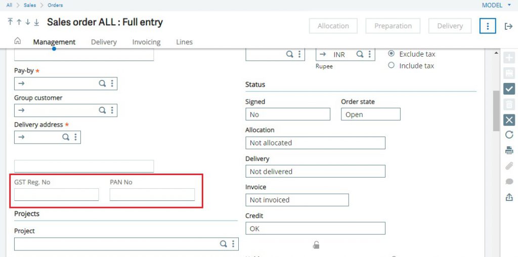Click the Refresh icon in sidebar

pos(509,135)
